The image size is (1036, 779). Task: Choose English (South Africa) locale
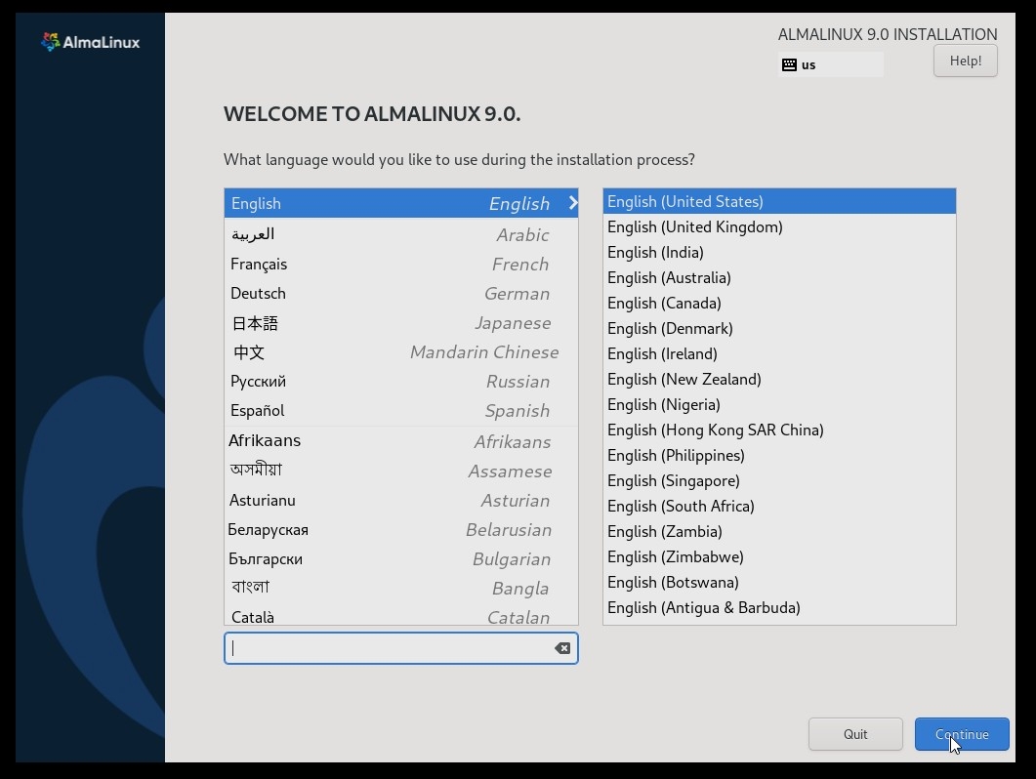coord(779,506)
